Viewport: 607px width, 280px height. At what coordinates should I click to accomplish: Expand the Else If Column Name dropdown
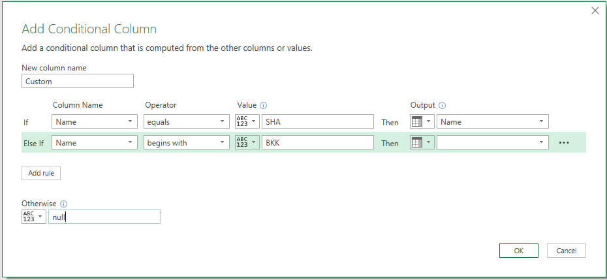coord(95,143)
